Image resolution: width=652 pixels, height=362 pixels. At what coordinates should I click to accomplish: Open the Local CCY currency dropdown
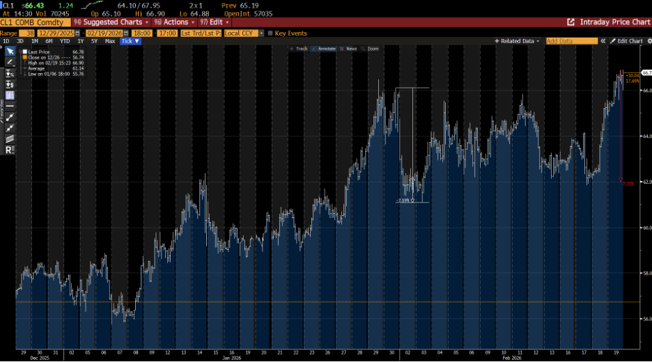261,33
